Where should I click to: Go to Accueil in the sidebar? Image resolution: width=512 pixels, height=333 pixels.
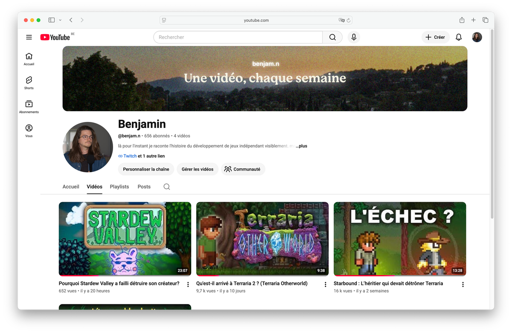tap(29, 59)
